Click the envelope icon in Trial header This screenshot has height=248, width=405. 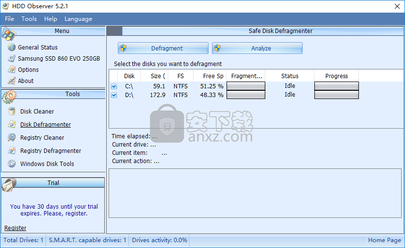click(x=9, y=185)
